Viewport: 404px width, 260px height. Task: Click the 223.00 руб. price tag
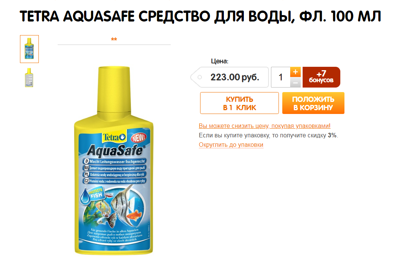230,77
